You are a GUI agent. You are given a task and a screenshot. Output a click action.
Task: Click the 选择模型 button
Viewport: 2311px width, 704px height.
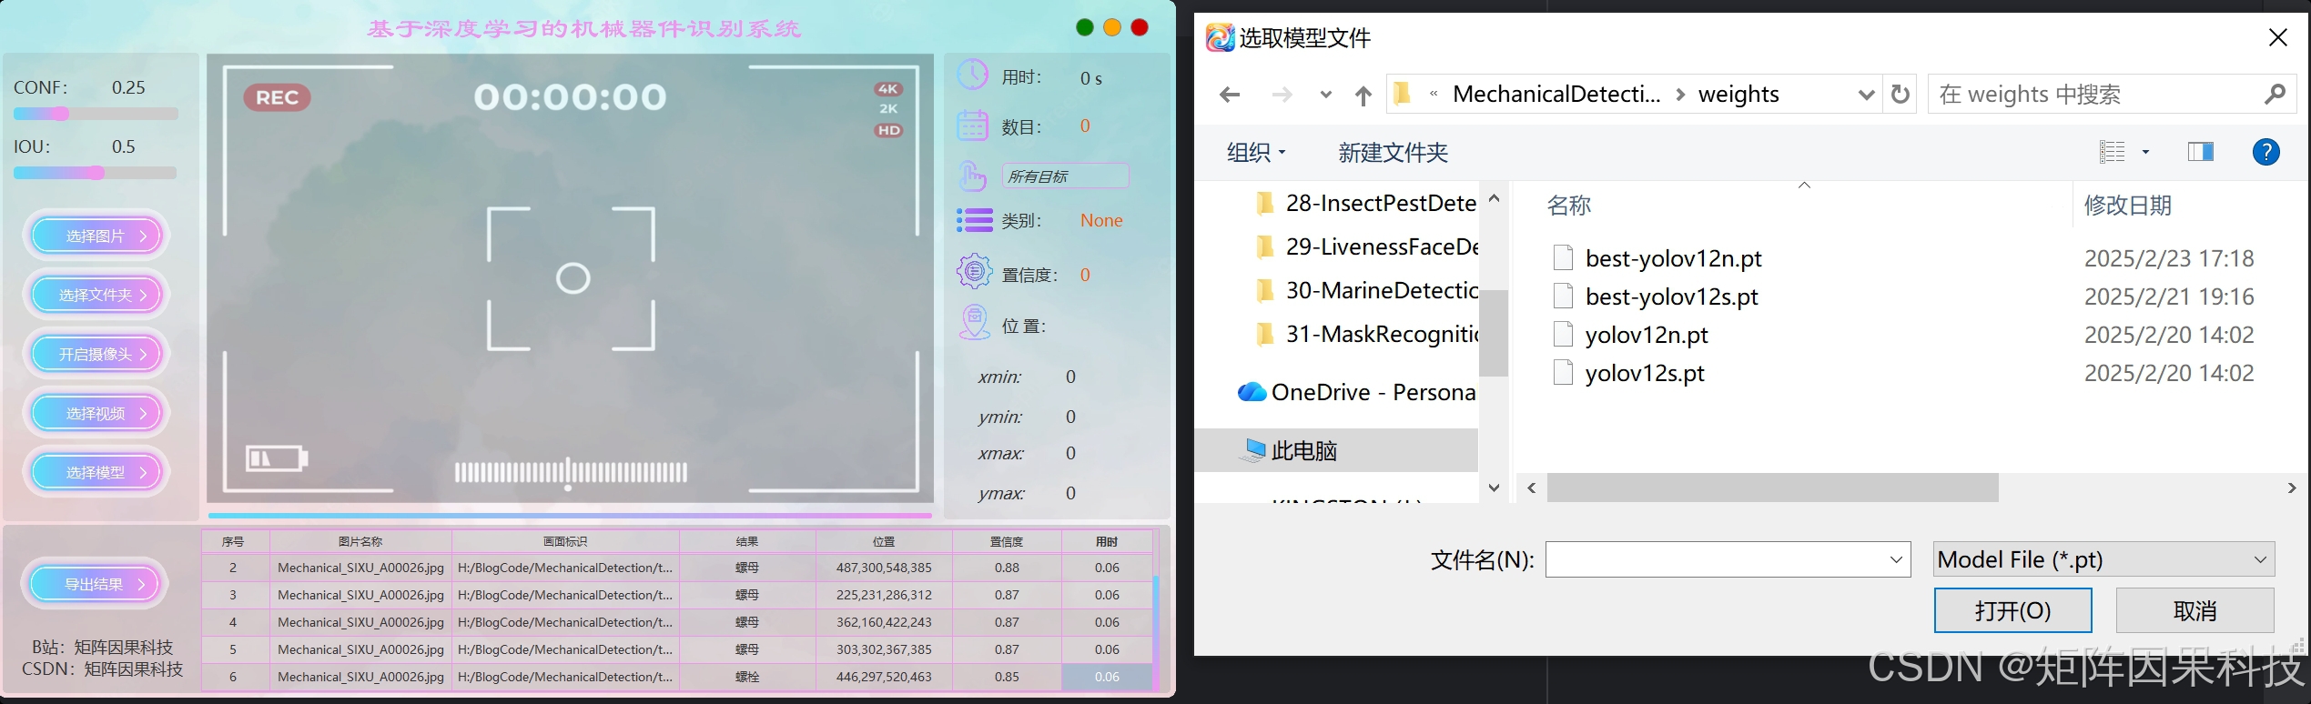[x=96, y=472]
